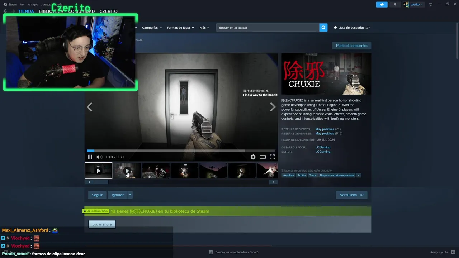This screenshot has width=459, height=258.
Task: Go to the next media with right arrow
Action: 273,107
